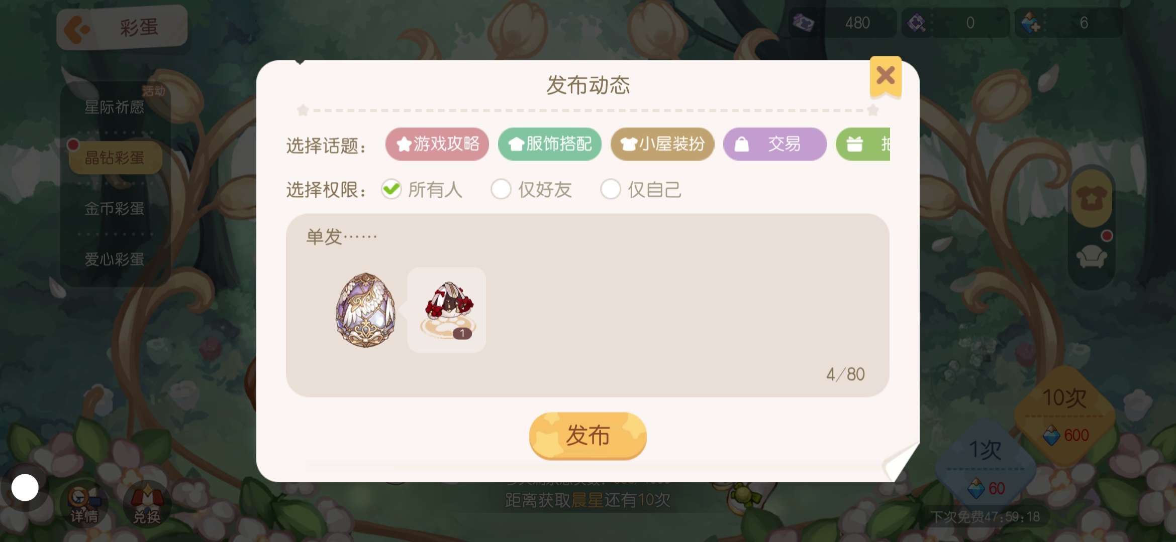Tap the orange clothing wardrobe icon
This screenshot has width=1176, height=542.
1091,199
